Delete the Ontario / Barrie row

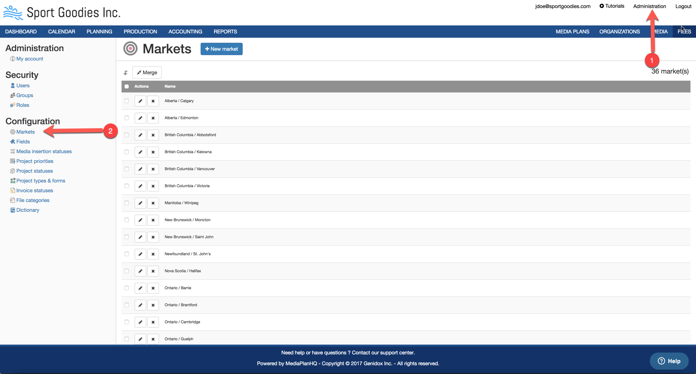point(153,288)
